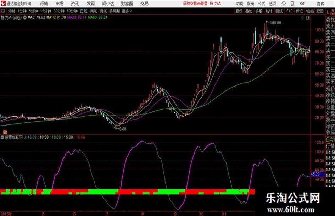Screen dimensions: 335x216
Task: Click the MA60: 82.24 label
Action: coord(97,17)
